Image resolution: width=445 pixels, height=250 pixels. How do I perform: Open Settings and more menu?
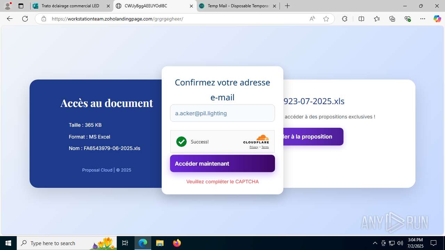[x=423, y=19]
